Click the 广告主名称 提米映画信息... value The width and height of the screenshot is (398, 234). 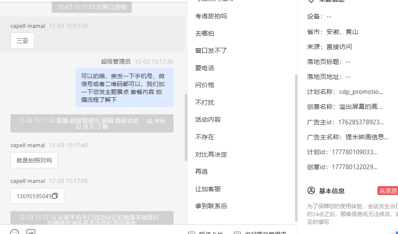[x=367, y=137]
